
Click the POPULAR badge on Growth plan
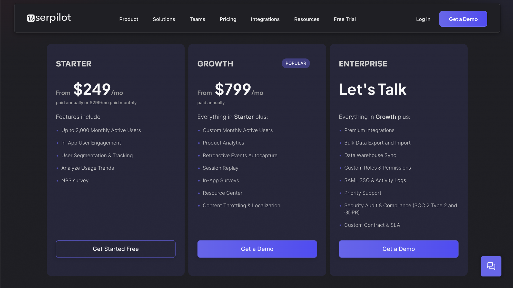click(295, 63)
